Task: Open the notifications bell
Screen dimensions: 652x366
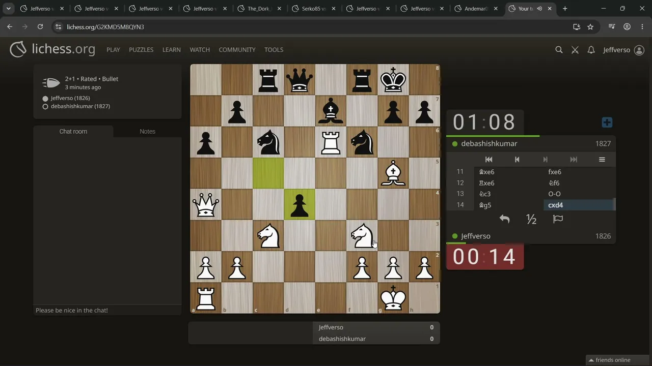Action: [591, 50]
